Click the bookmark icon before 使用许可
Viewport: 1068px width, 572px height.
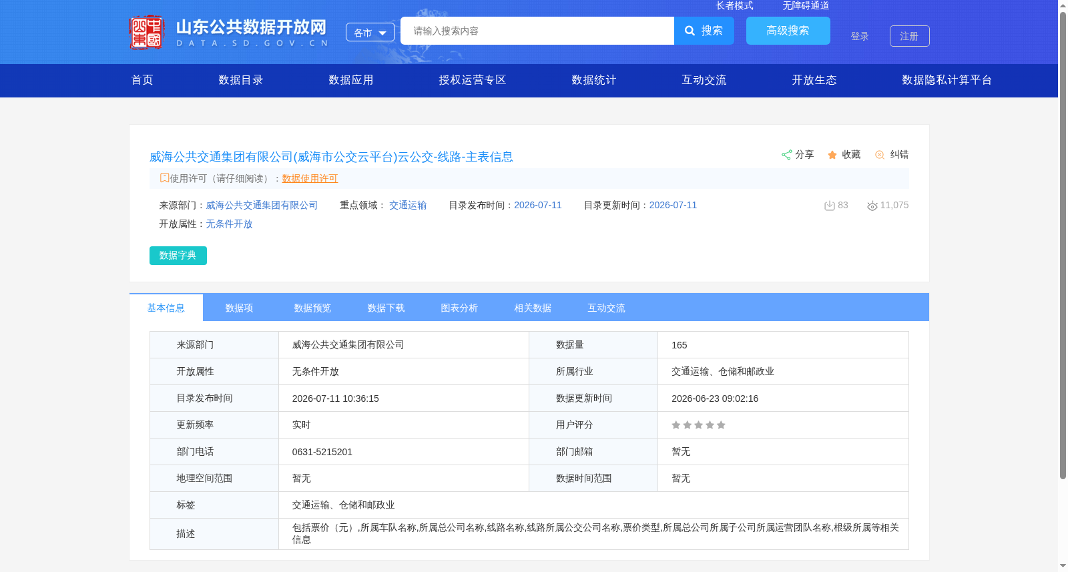click(x=164, y=178)
